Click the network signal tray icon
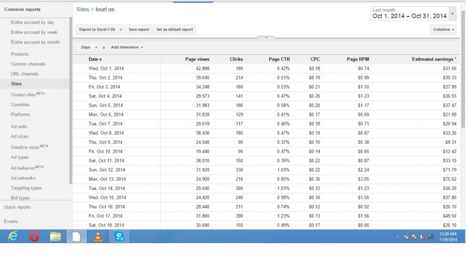 point(431,237)
